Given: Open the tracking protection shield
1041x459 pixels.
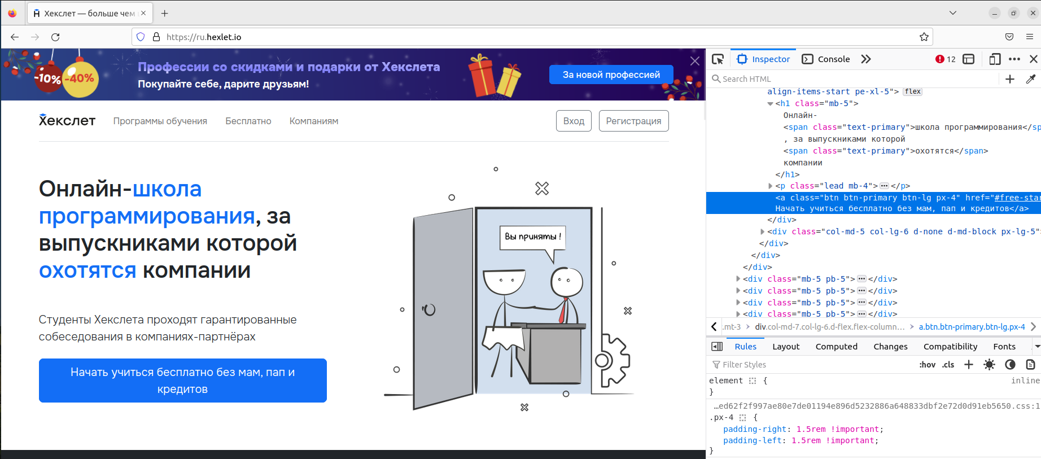Looking at the screenshot, I should [141, 37].
